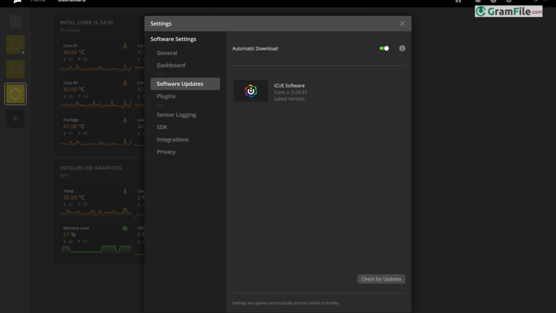Click the Core #3 temperature graph
The image size is (556, 313).
point(96,104)
